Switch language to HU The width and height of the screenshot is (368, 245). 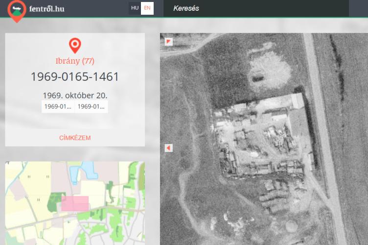pyautogui.click(x=135, y=8)
